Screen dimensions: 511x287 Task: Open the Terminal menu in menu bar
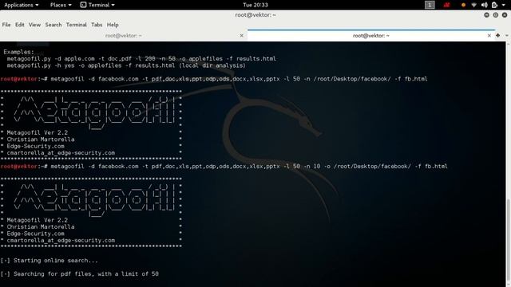click(77, 25)
